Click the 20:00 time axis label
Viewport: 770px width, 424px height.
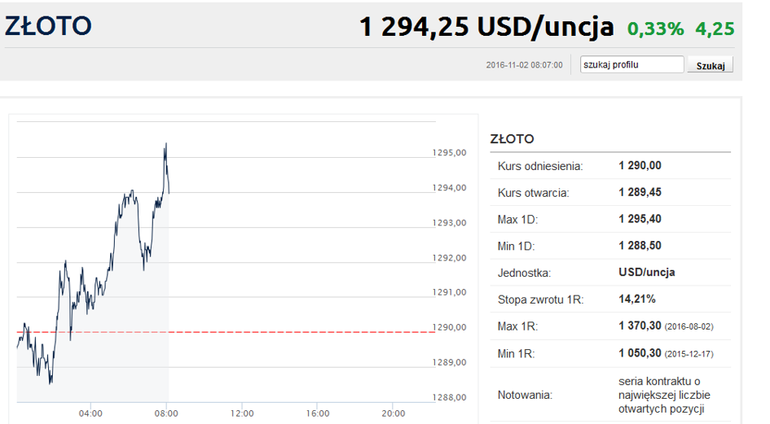(x=393, y=413)
